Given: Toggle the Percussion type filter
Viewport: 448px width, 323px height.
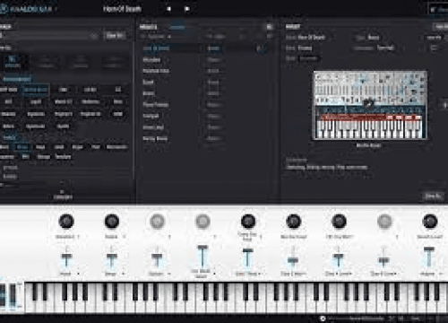Looking at the screenshot, I should [116, 147].
